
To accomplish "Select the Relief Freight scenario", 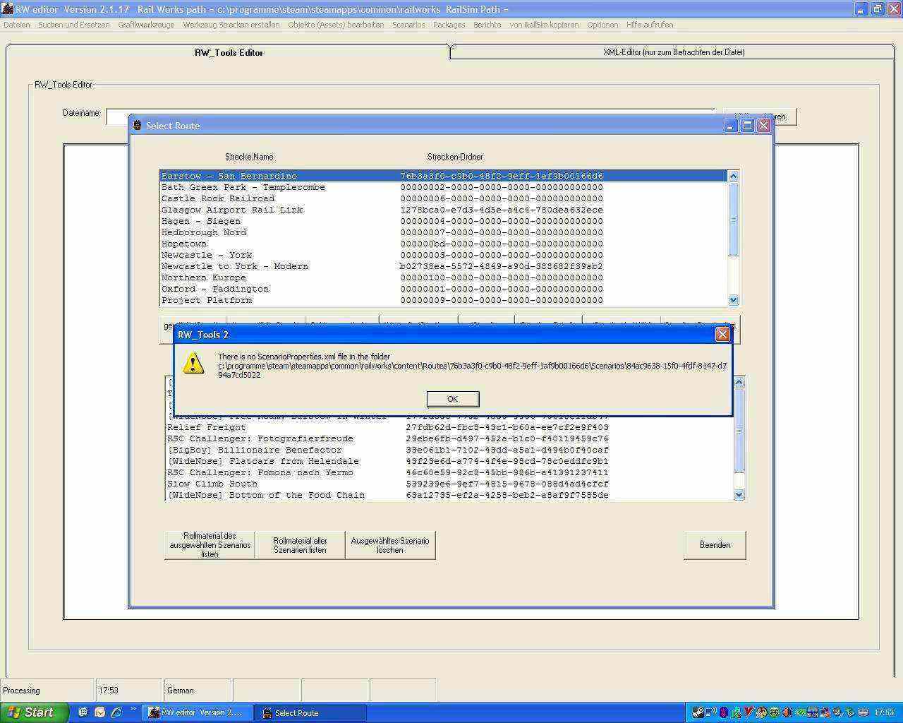I will click(449, 427).
